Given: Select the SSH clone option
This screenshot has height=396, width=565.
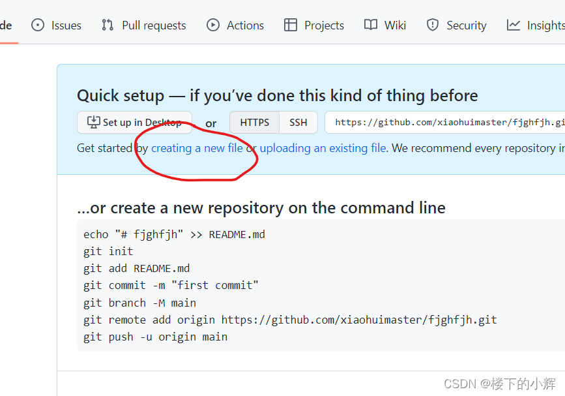Looking at the screenshot, I should (298, 122).
